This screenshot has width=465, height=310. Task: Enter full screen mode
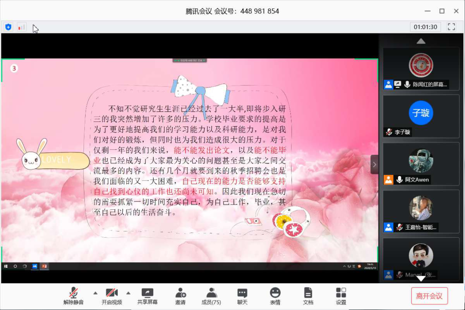pyautogui.click(x=451, y=27)
